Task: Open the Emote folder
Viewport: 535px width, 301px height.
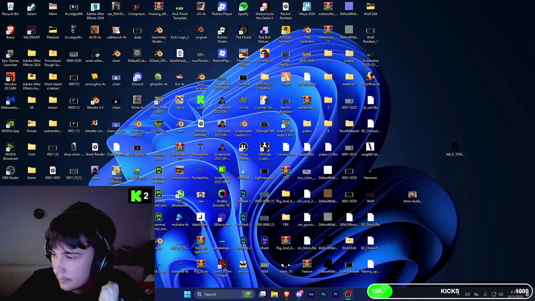Action: coord(32,126)
